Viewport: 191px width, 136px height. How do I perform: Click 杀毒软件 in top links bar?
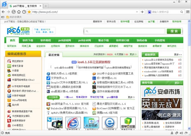point(164,22)
